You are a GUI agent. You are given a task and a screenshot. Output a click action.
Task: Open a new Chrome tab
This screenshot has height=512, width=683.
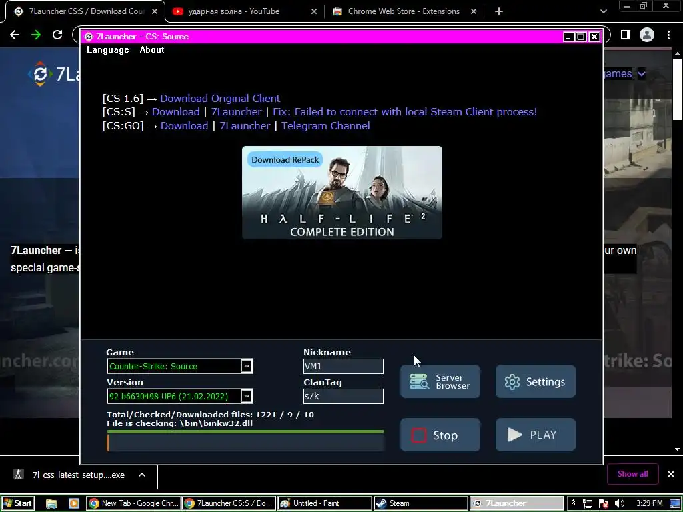point(499,12)
